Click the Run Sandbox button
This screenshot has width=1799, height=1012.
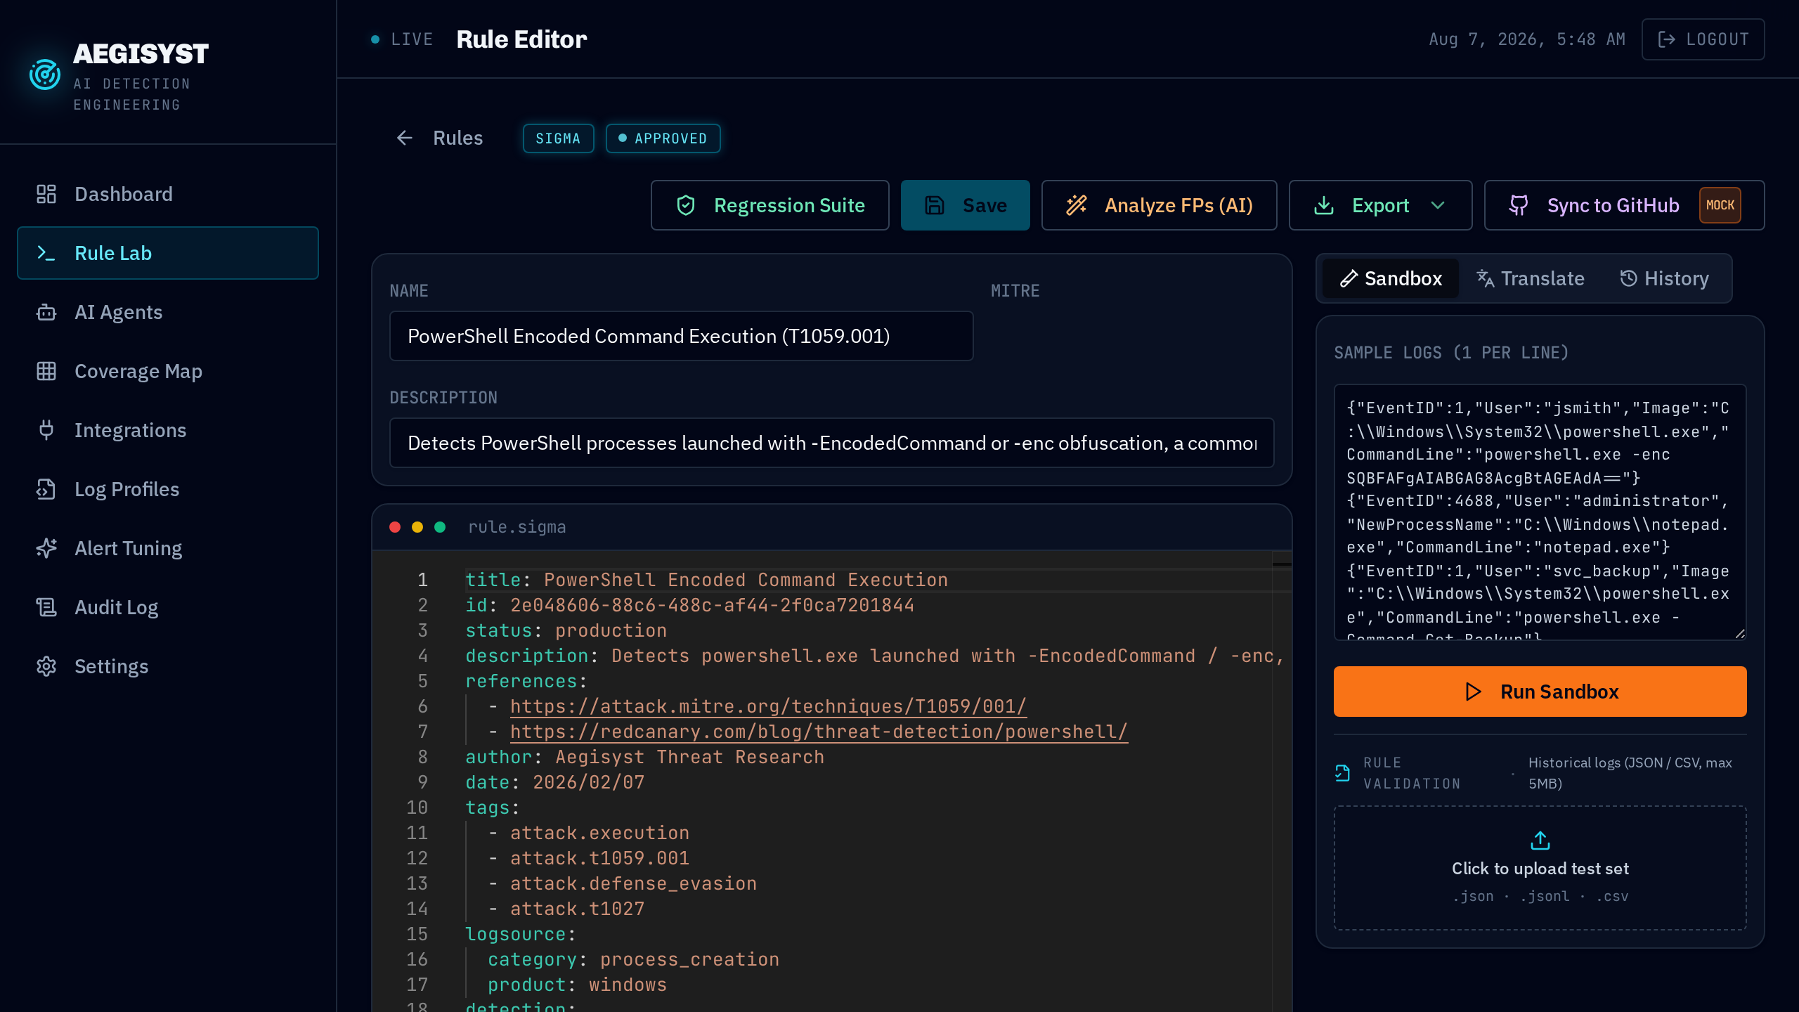(x=1540, y=692)
